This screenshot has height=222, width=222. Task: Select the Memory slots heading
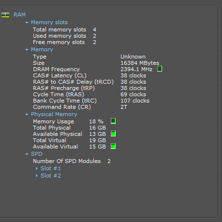(x=49, y=22)
